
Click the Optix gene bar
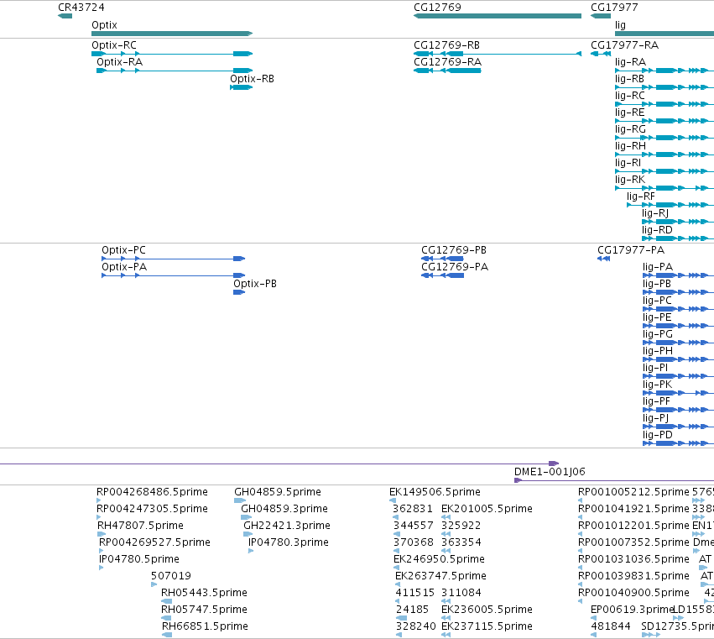coord(172,34)
